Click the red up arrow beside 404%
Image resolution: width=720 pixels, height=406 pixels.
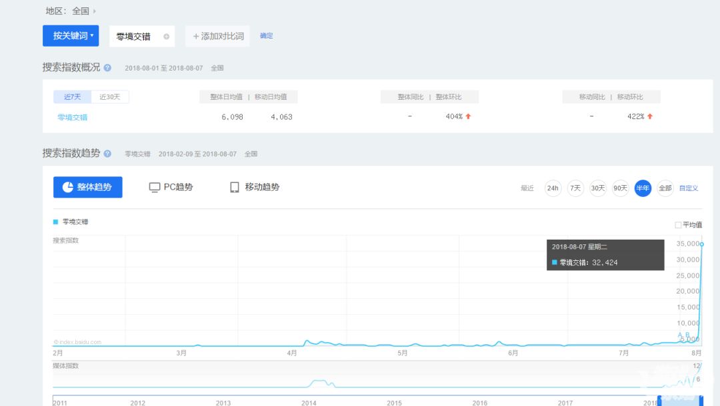(469, 116)
